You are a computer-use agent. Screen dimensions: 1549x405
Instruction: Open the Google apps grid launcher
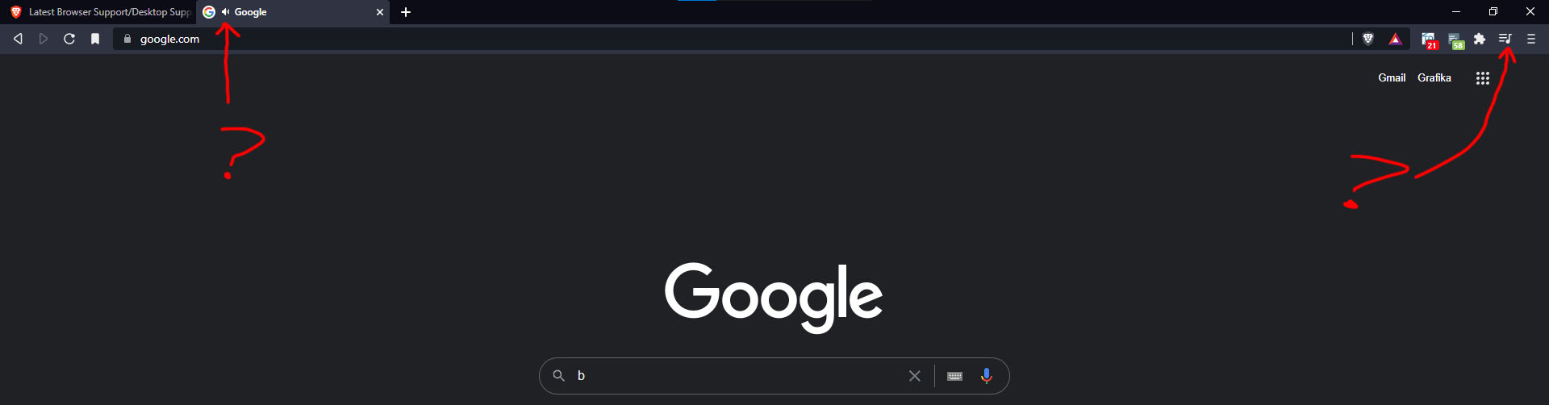coord(1483,78)
